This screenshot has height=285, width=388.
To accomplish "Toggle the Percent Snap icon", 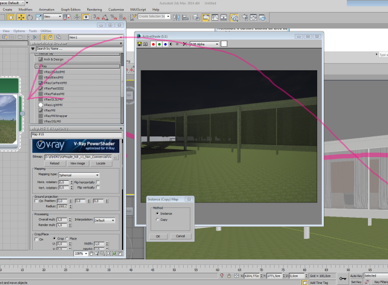I will point(113,17).
